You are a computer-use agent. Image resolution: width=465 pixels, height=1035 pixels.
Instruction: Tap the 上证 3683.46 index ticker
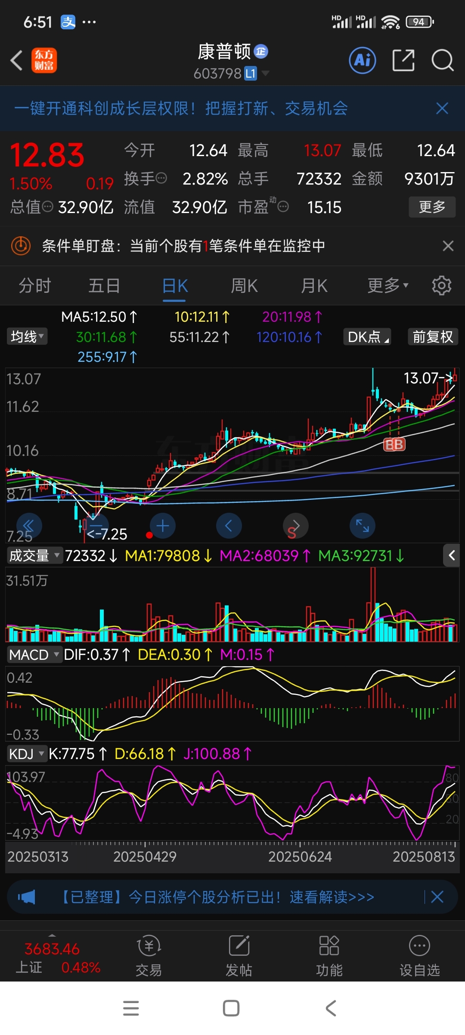(58, 957)
